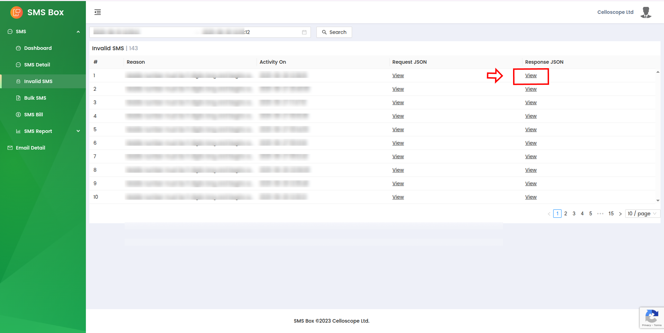
Task: Go to next page arrow
Action: pos(620,214)
